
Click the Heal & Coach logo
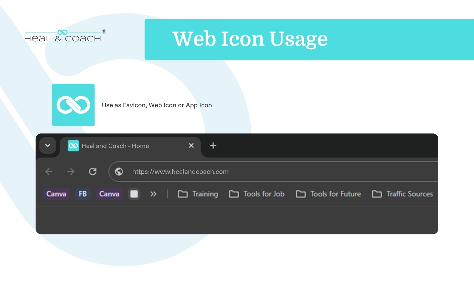click(65, 37)
